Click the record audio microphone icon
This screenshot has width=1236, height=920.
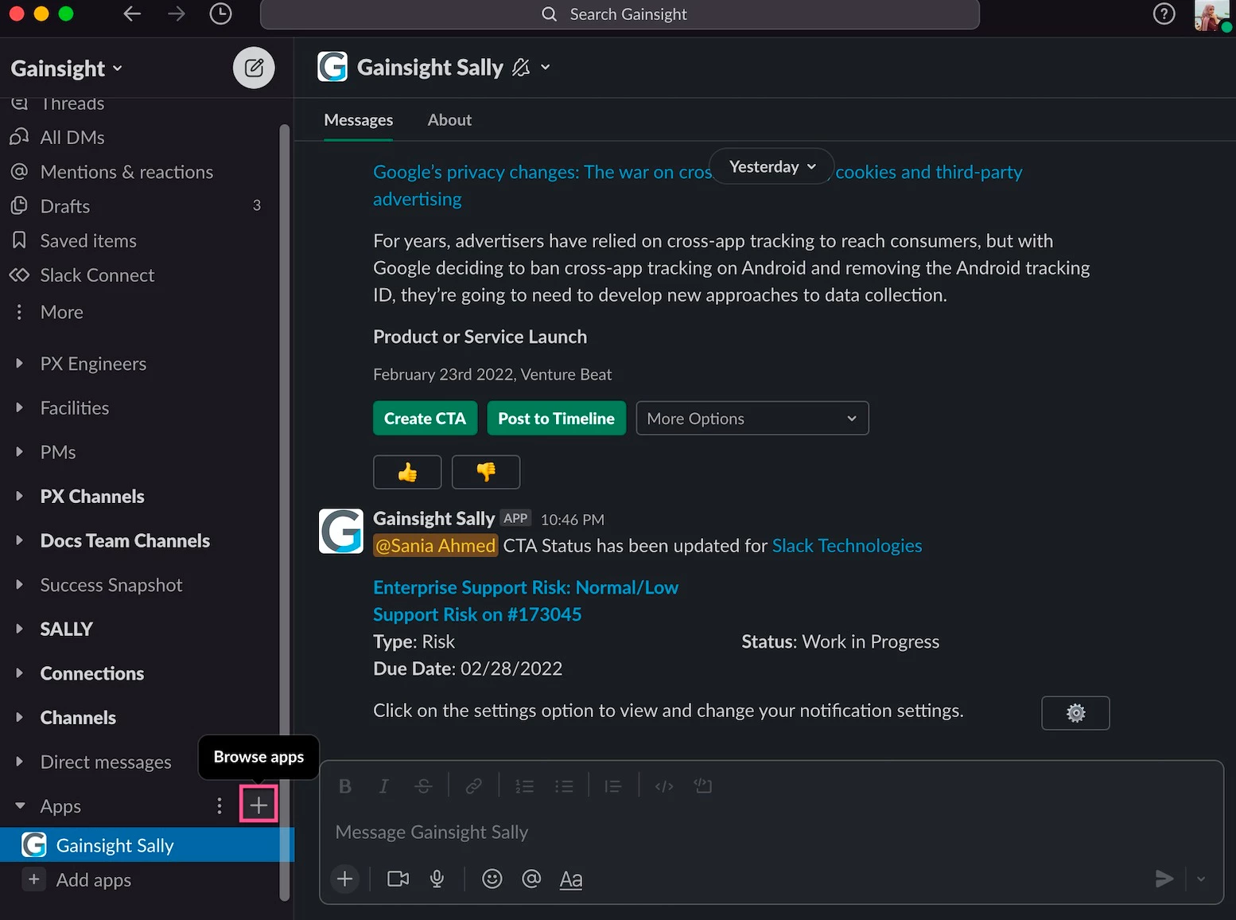[x=437, y=879]
